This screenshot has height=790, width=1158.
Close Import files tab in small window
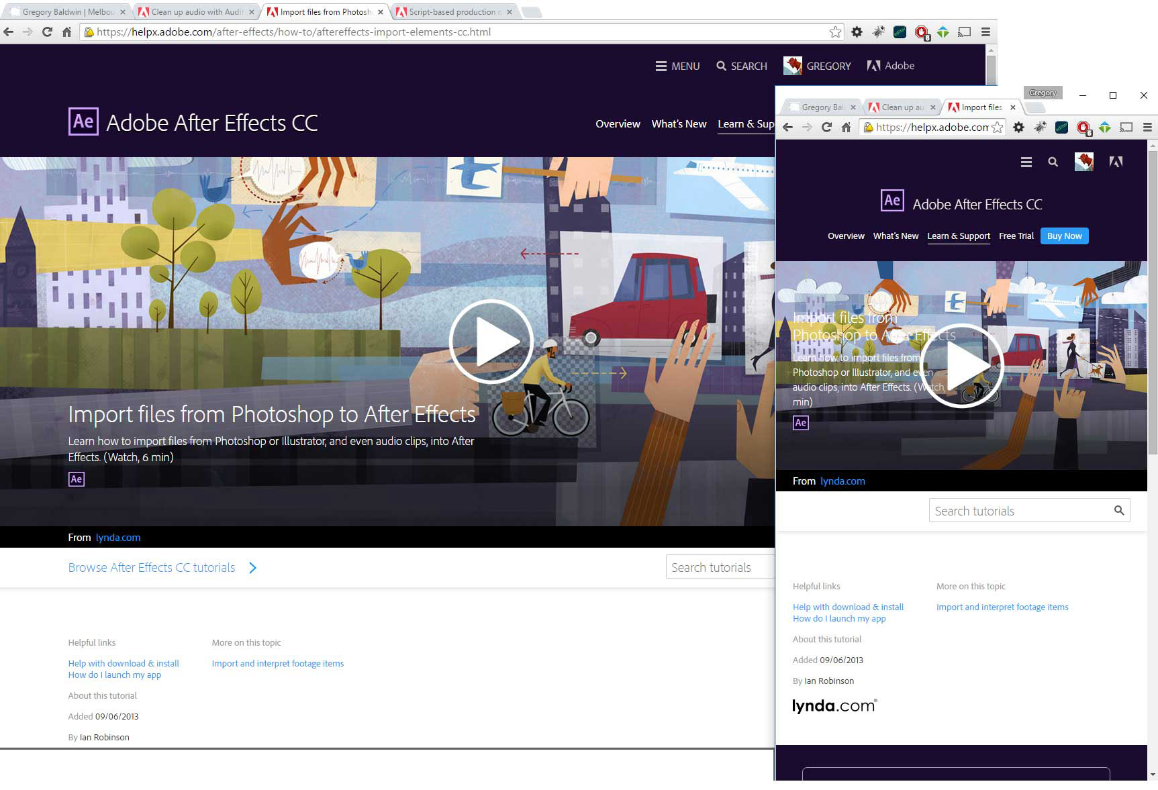(1013, 107)
